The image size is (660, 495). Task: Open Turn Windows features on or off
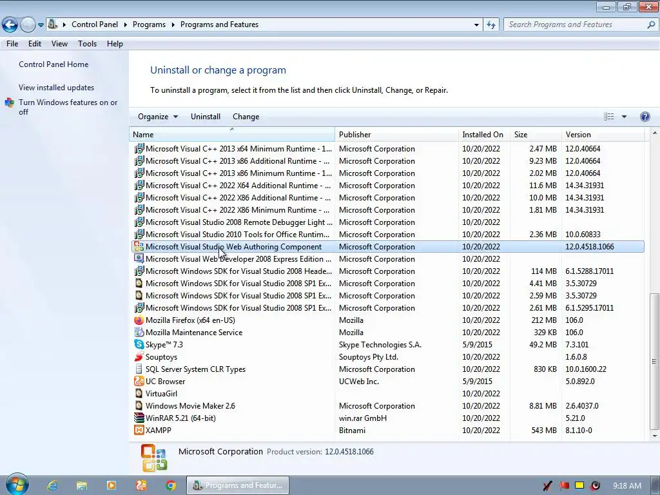tap(68, 107)
